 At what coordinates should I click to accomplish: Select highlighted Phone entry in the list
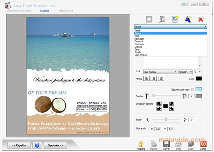click(170, 33)
